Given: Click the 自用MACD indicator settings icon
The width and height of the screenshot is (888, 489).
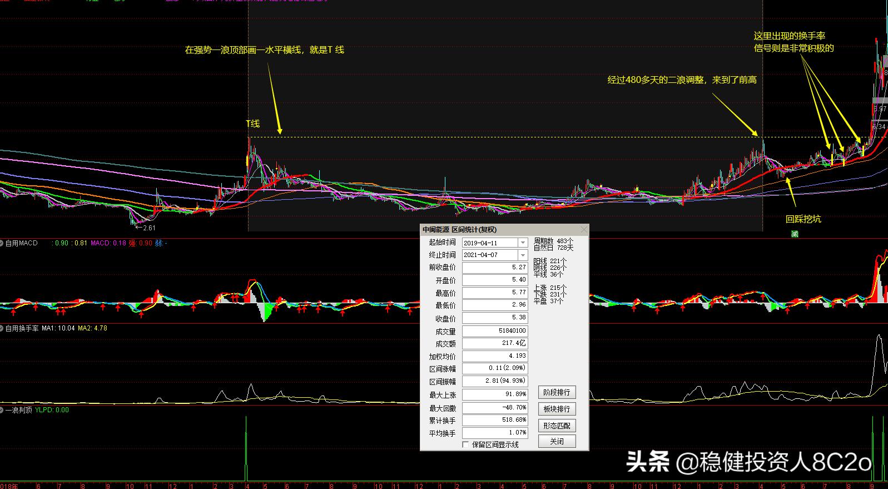Looking at the screenshot, I should point(2,243).
